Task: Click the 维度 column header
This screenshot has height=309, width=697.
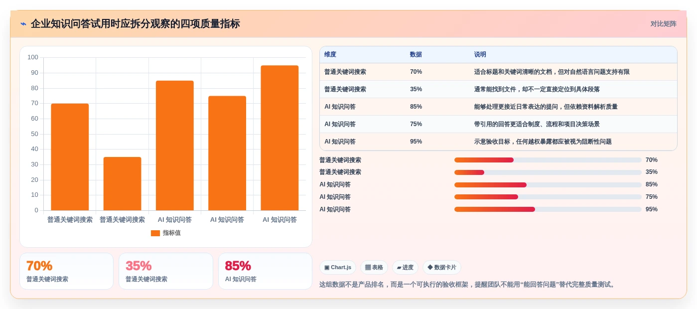Action: point(330,55)
